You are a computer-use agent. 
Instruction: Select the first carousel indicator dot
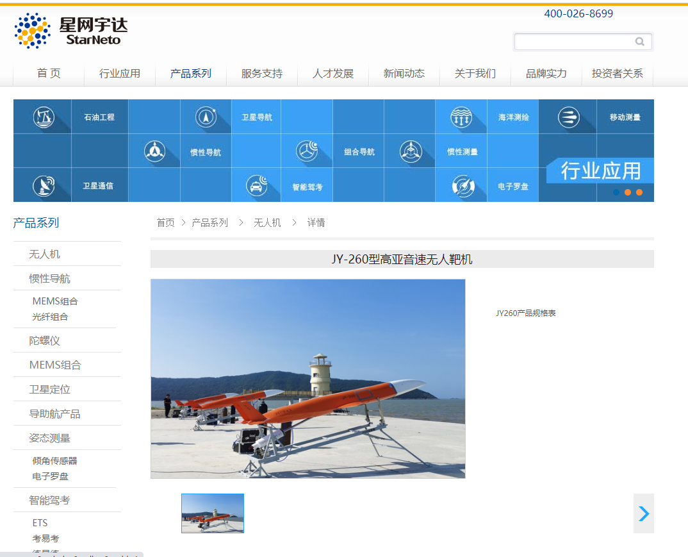point(616,192)
